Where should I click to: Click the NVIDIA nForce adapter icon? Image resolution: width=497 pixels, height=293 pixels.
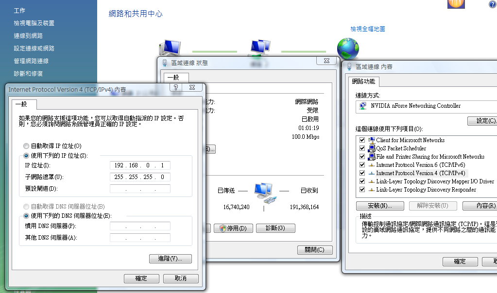click(362, 106)
